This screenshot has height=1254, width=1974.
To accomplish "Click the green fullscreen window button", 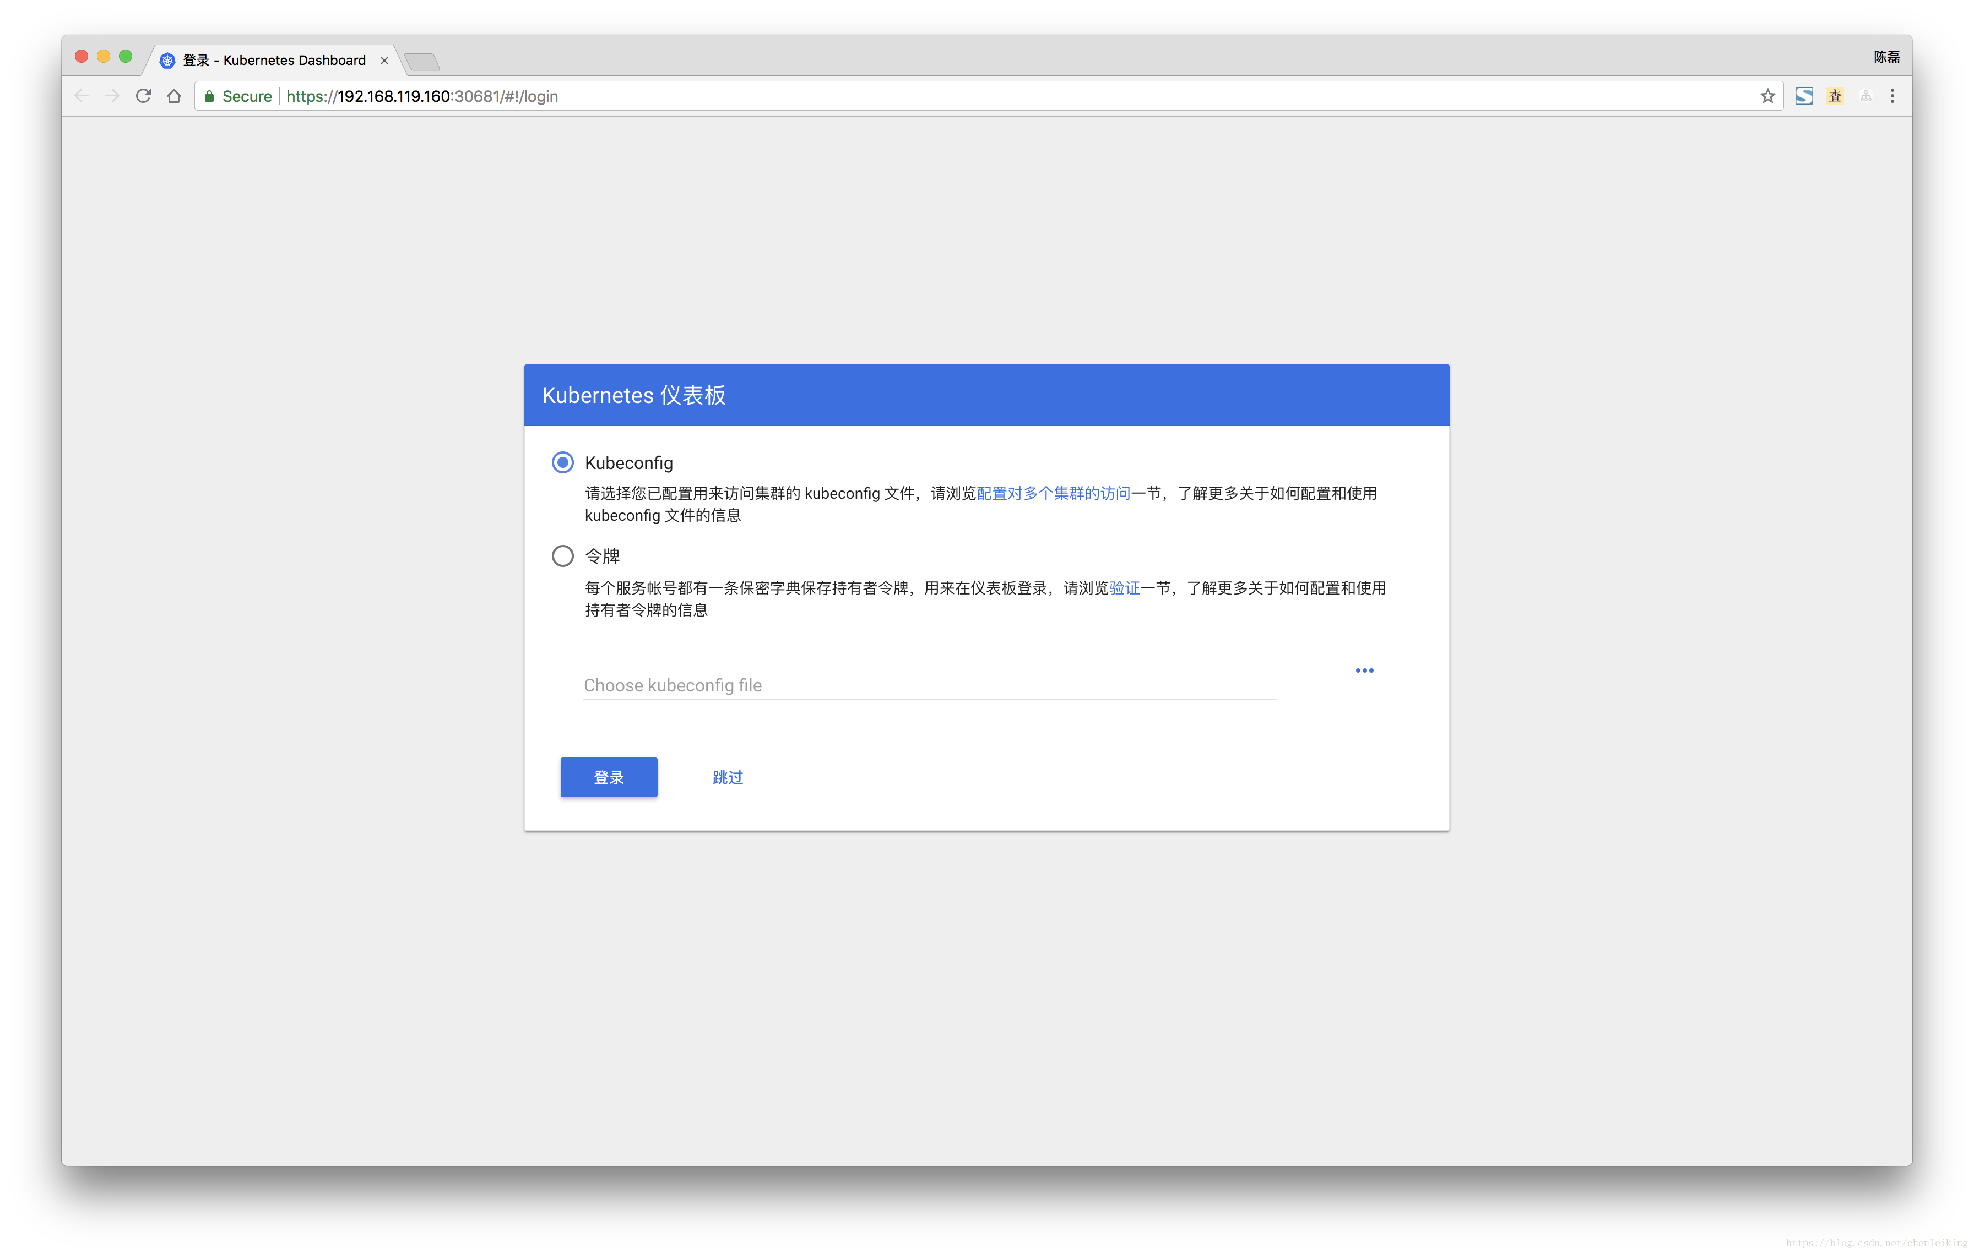I will (126, 57).
